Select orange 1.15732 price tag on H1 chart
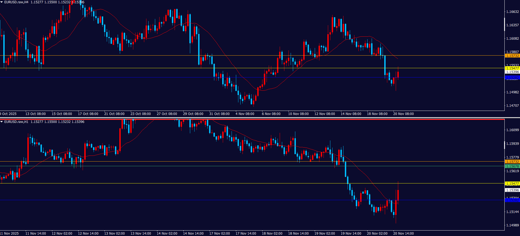The width and height of the screenshot is (520, 236). point(512,162)
